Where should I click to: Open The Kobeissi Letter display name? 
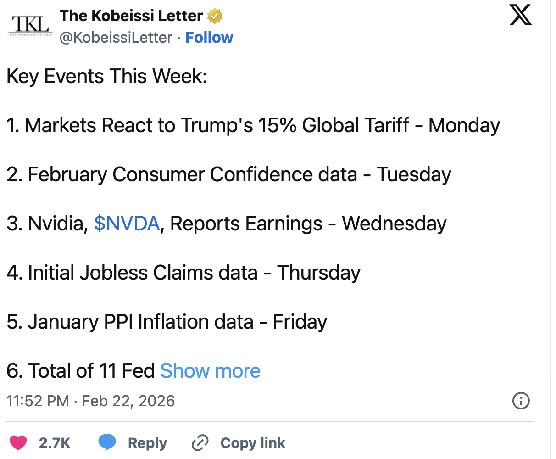tap(131, 16)
